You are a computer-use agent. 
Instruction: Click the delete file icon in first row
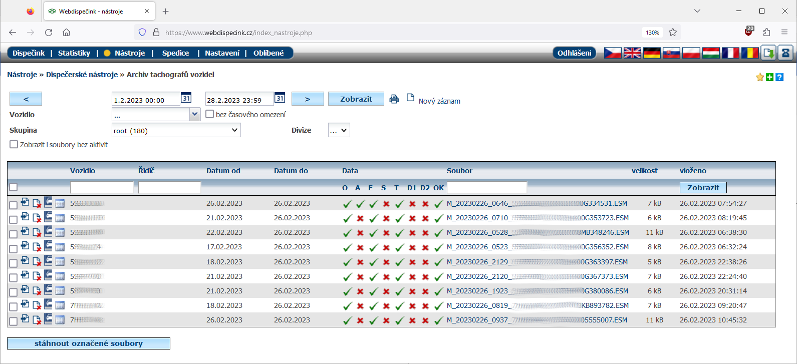[x=37, y=203]
